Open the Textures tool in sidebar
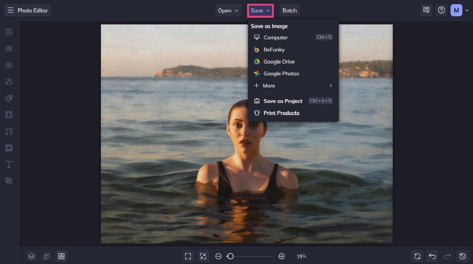The width and height of the screenshot is (473, 264). coord(9,181)
